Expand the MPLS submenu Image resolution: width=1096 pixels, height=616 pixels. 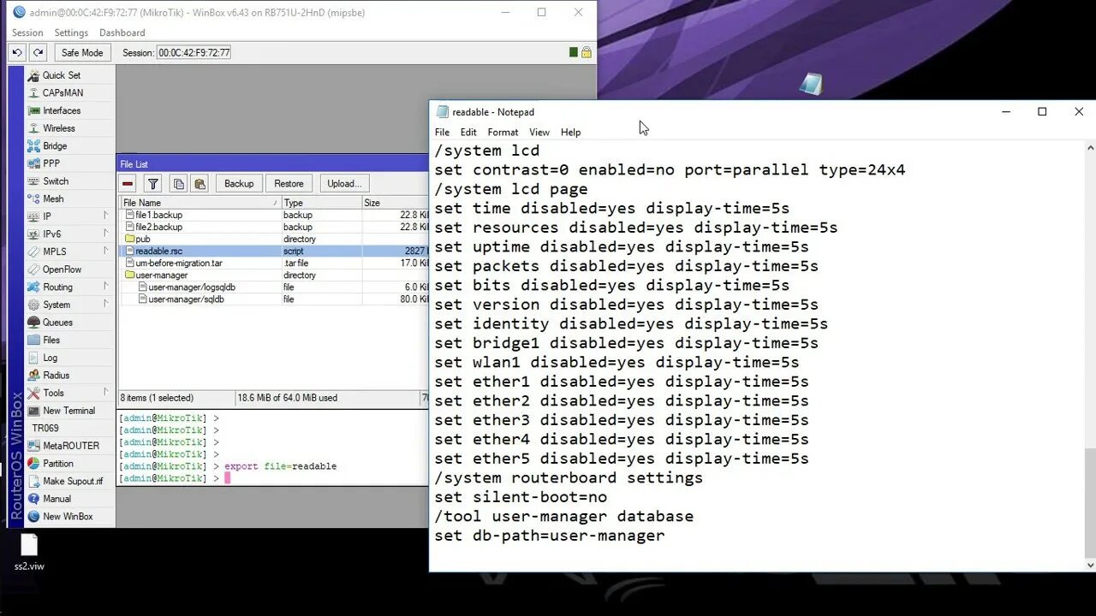click(x=68, y=252)
